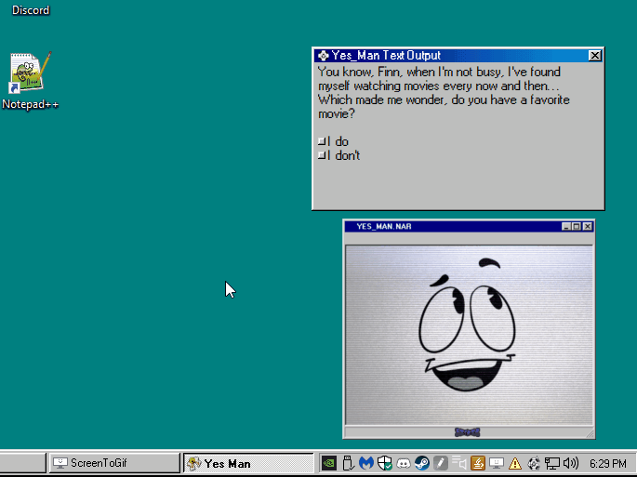Click the yellow warning triangle tray icon
The width and height of the screenshot is (637, 477).
coord(514,462)
